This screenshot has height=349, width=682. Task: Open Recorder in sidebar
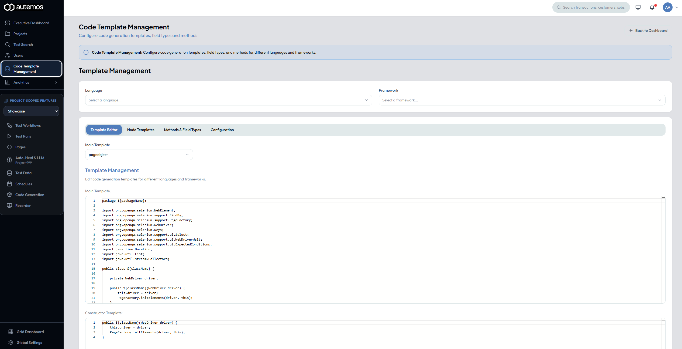coord(32,206)
